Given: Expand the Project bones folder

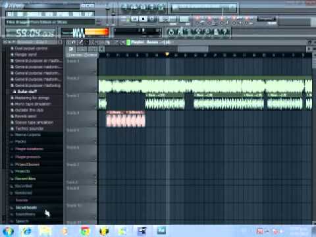Looking at the screenshot, I should [27, 165].
